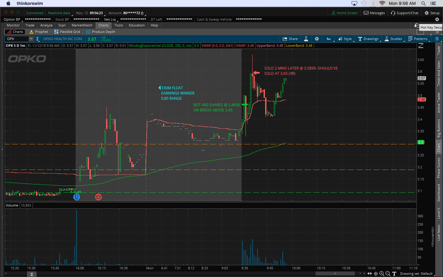Click the OPK symbol input field
443x277 pixels.
coord(17,39)
